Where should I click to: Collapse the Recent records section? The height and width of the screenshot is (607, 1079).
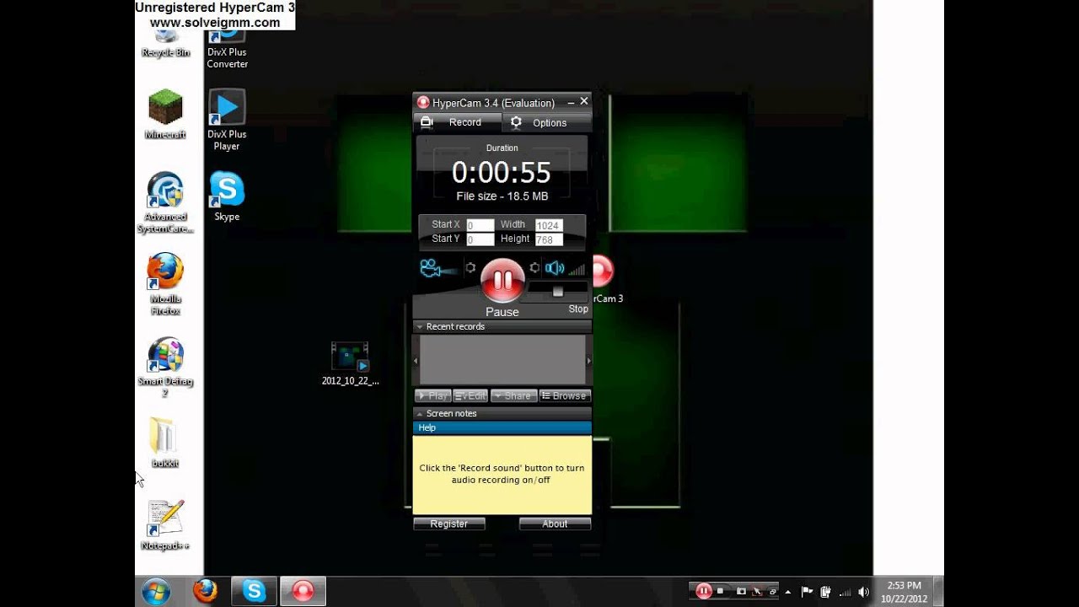(x=502, y=326)
